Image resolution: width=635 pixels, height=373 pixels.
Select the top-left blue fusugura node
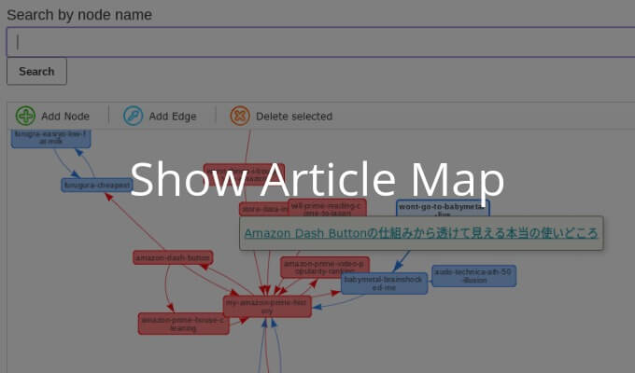(51, 138)
